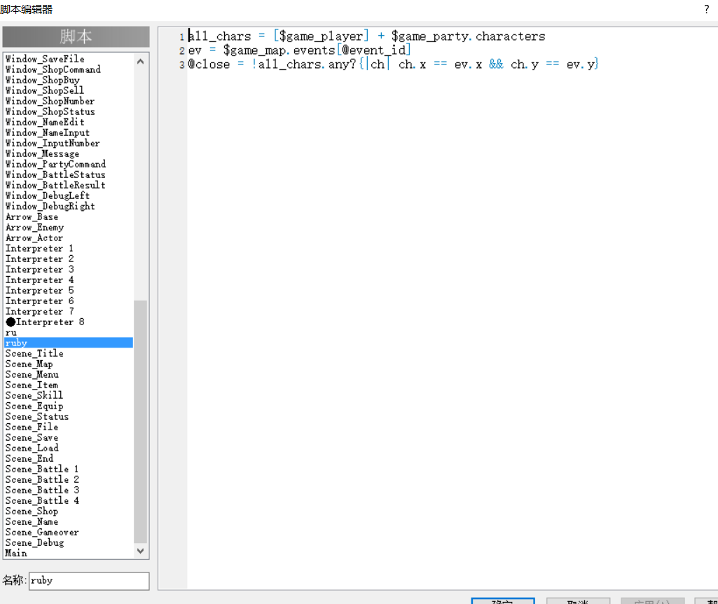718x604 pixels.
Task: Select the Window_DebugLeft script
Action: click(x=48, y=196)
